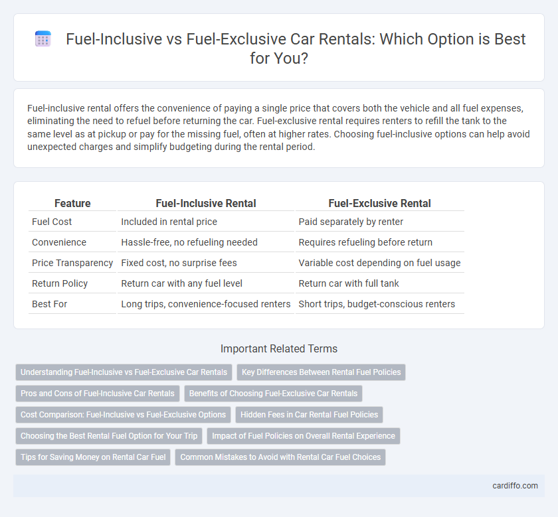Select the 'Return Policy' row label

click(60, 283)
